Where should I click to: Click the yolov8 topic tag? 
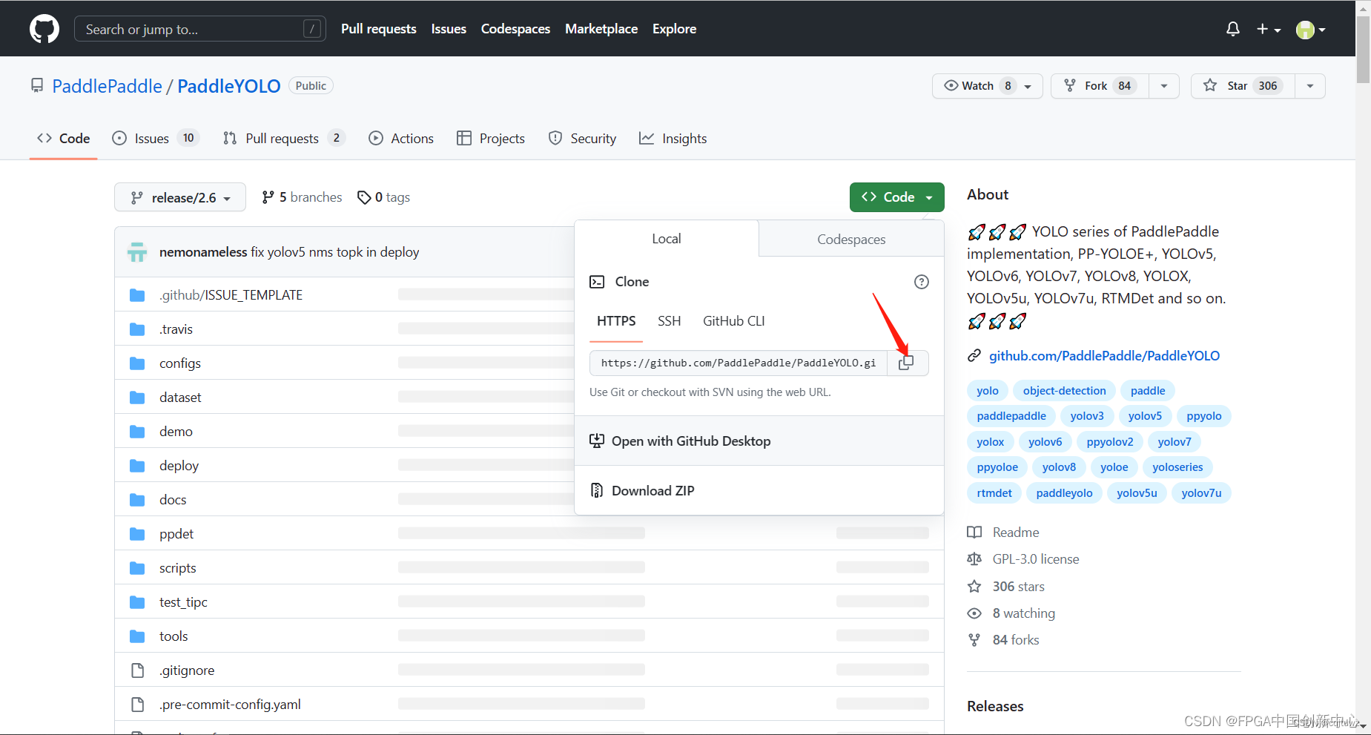pyautogui.click(x=1059, y=467)
